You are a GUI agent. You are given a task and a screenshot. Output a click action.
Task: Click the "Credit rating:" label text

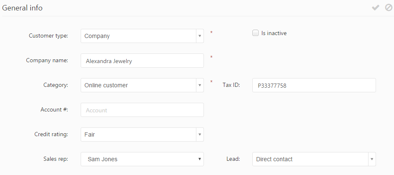(x=51, y=134)
